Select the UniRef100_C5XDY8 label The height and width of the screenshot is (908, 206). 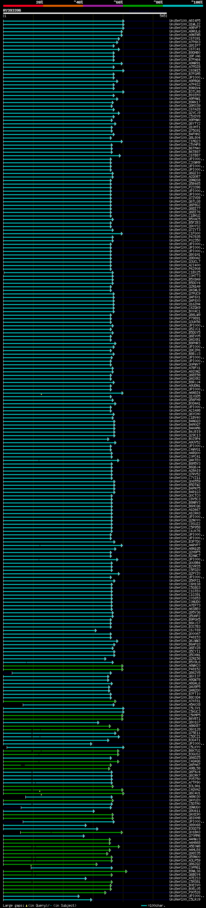(x=185, y=116)
